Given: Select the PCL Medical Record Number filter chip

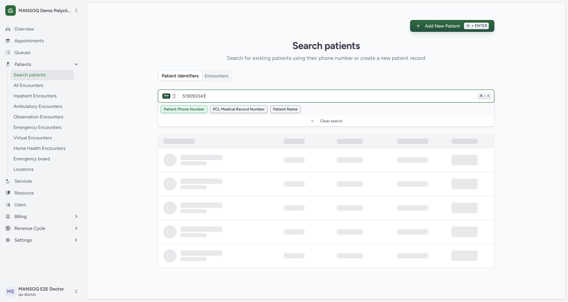Looking at the screenshot, I should click(239, 109).
